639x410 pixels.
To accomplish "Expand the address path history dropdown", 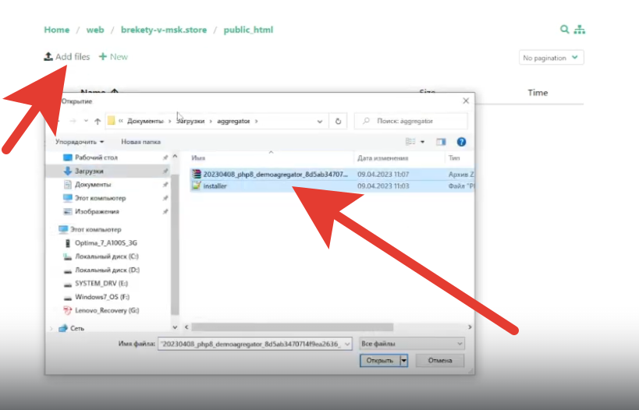I will point(321,122).
